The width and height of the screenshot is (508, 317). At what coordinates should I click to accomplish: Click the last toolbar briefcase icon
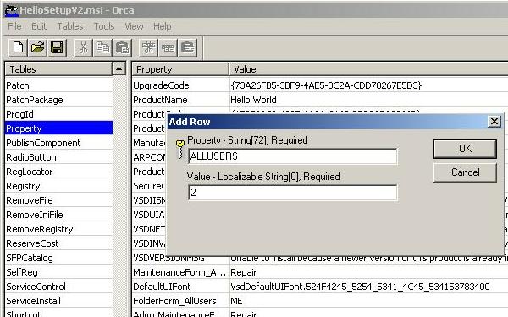[188, 48]
